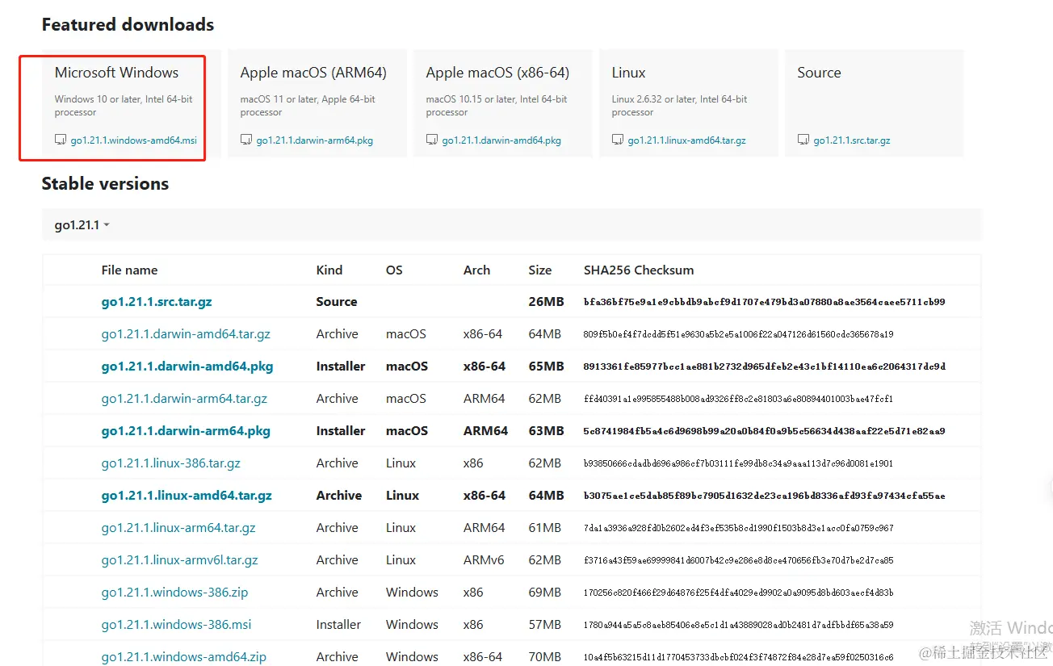Select the checksum of go1.21.1.linux-amd64.tar.gz row
Image resolution: width=1053 pixels, height=666 pixels.
coord(764,496)
